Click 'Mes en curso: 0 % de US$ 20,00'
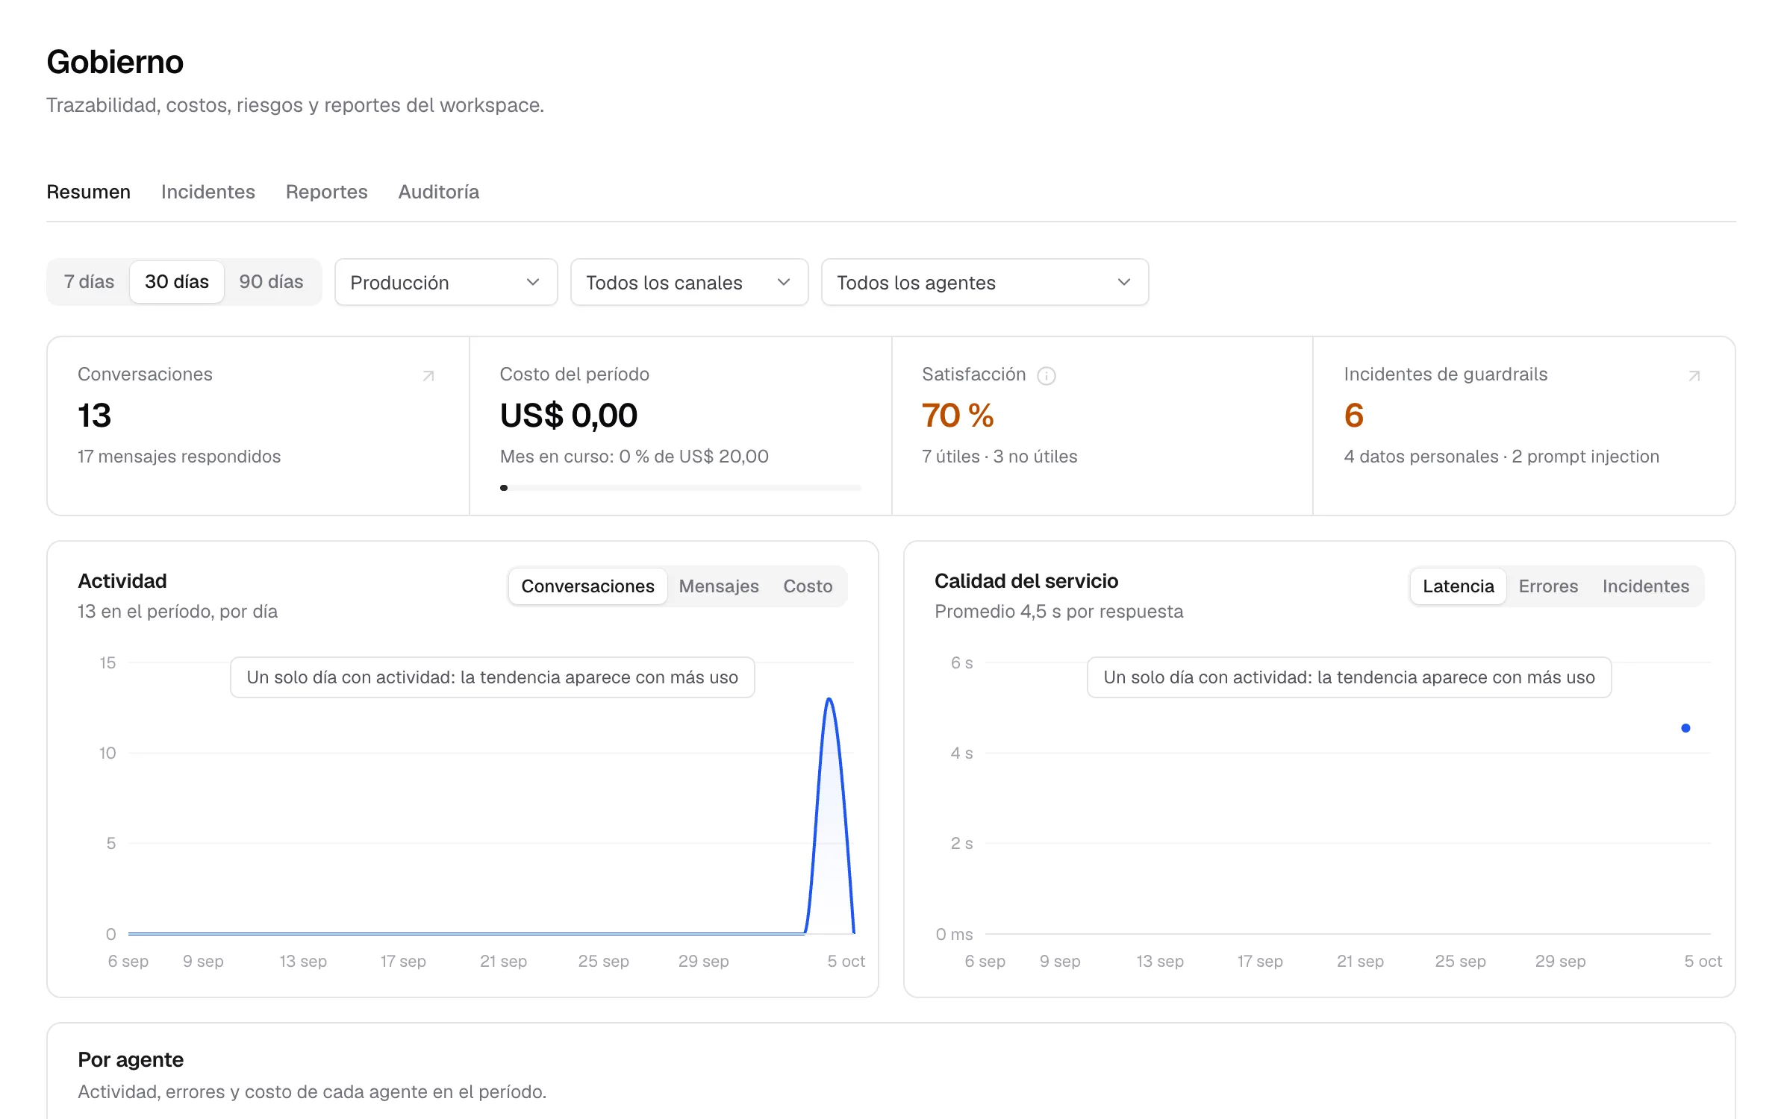The height and width of the screenshot is (1119, 1784). pyautogui.click(x=634, y=457)
